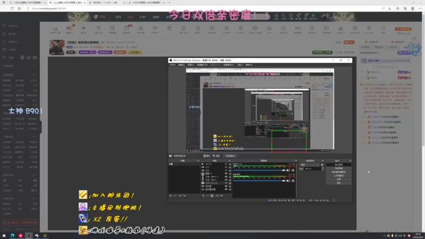
Task: Pop out scenes dock panel icon
Action: click(x=198, y=161)
